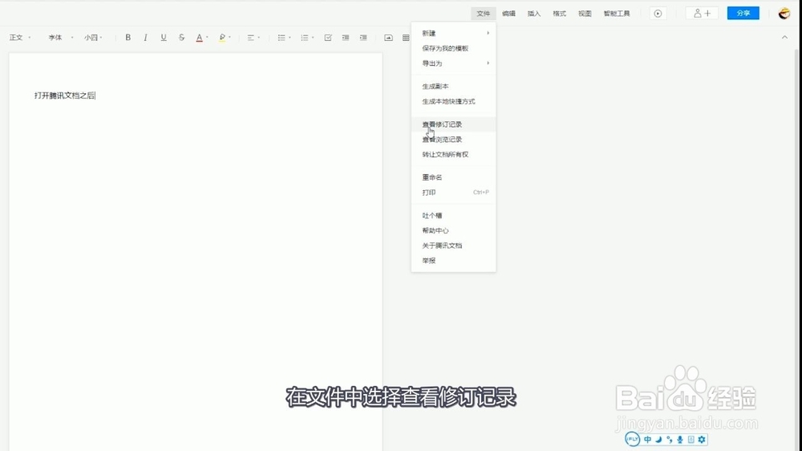Screen dimensions: 802x451
Task: Open the 视图 menu
Action: pyautogui.click(x=585, y=14)
